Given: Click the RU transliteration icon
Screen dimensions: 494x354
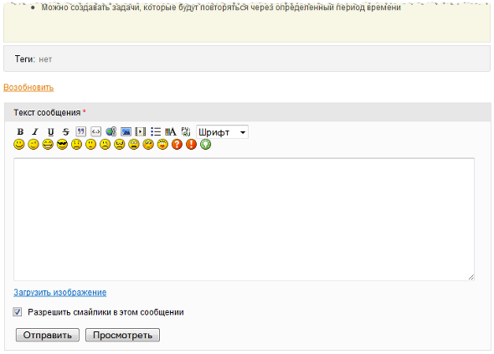Looking at the screenshot, I should 186,131.
